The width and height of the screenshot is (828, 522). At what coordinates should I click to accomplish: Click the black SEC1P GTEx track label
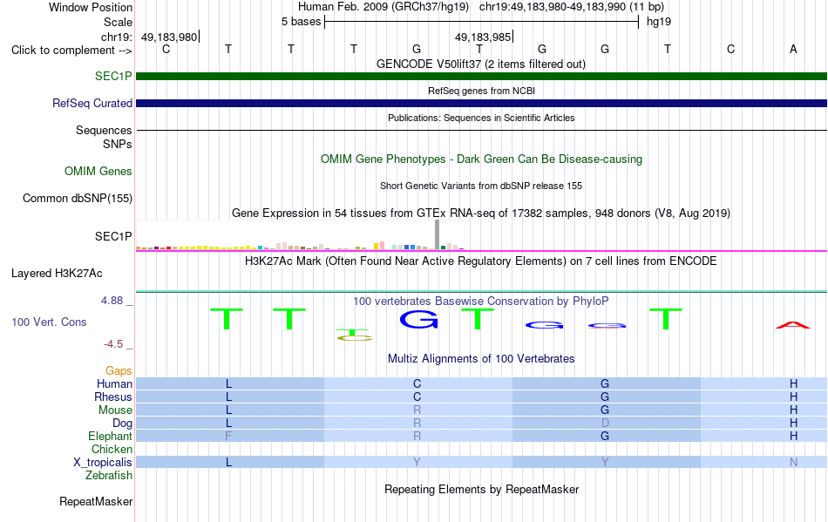pos(113,236)
